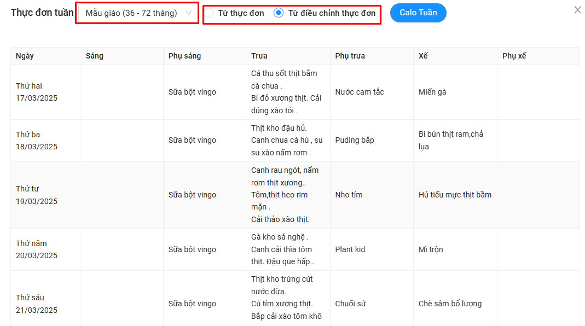The height and width of the screenshot is (326, 585).
Task: Click the 'Chè sâm bổ lượng' cell
Action: 450,304
